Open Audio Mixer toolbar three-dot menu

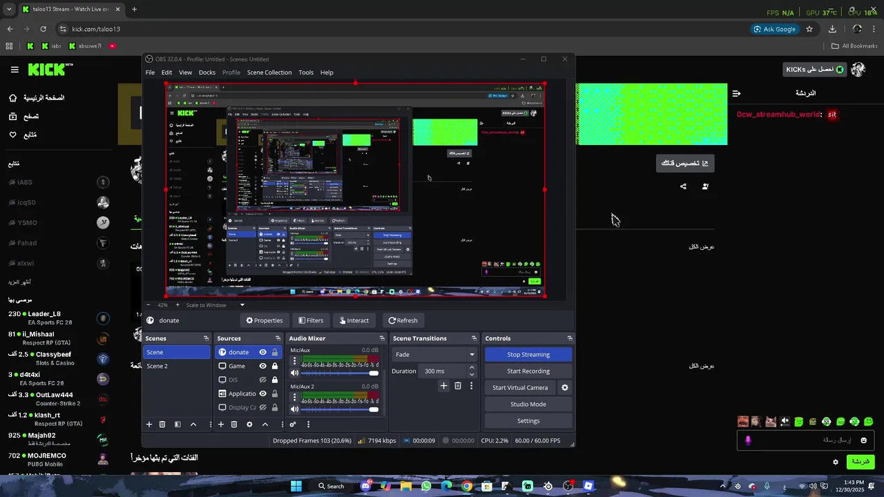point(308,425)
